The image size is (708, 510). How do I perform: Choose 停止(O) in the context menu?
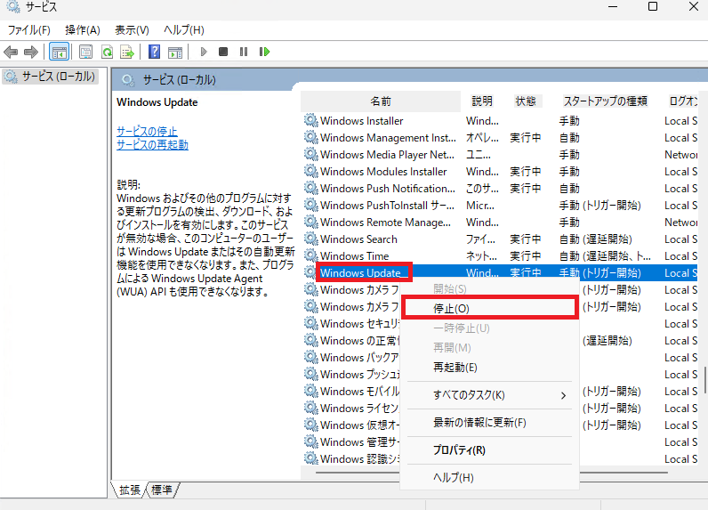pyautogui.click(x=451, y=309)
